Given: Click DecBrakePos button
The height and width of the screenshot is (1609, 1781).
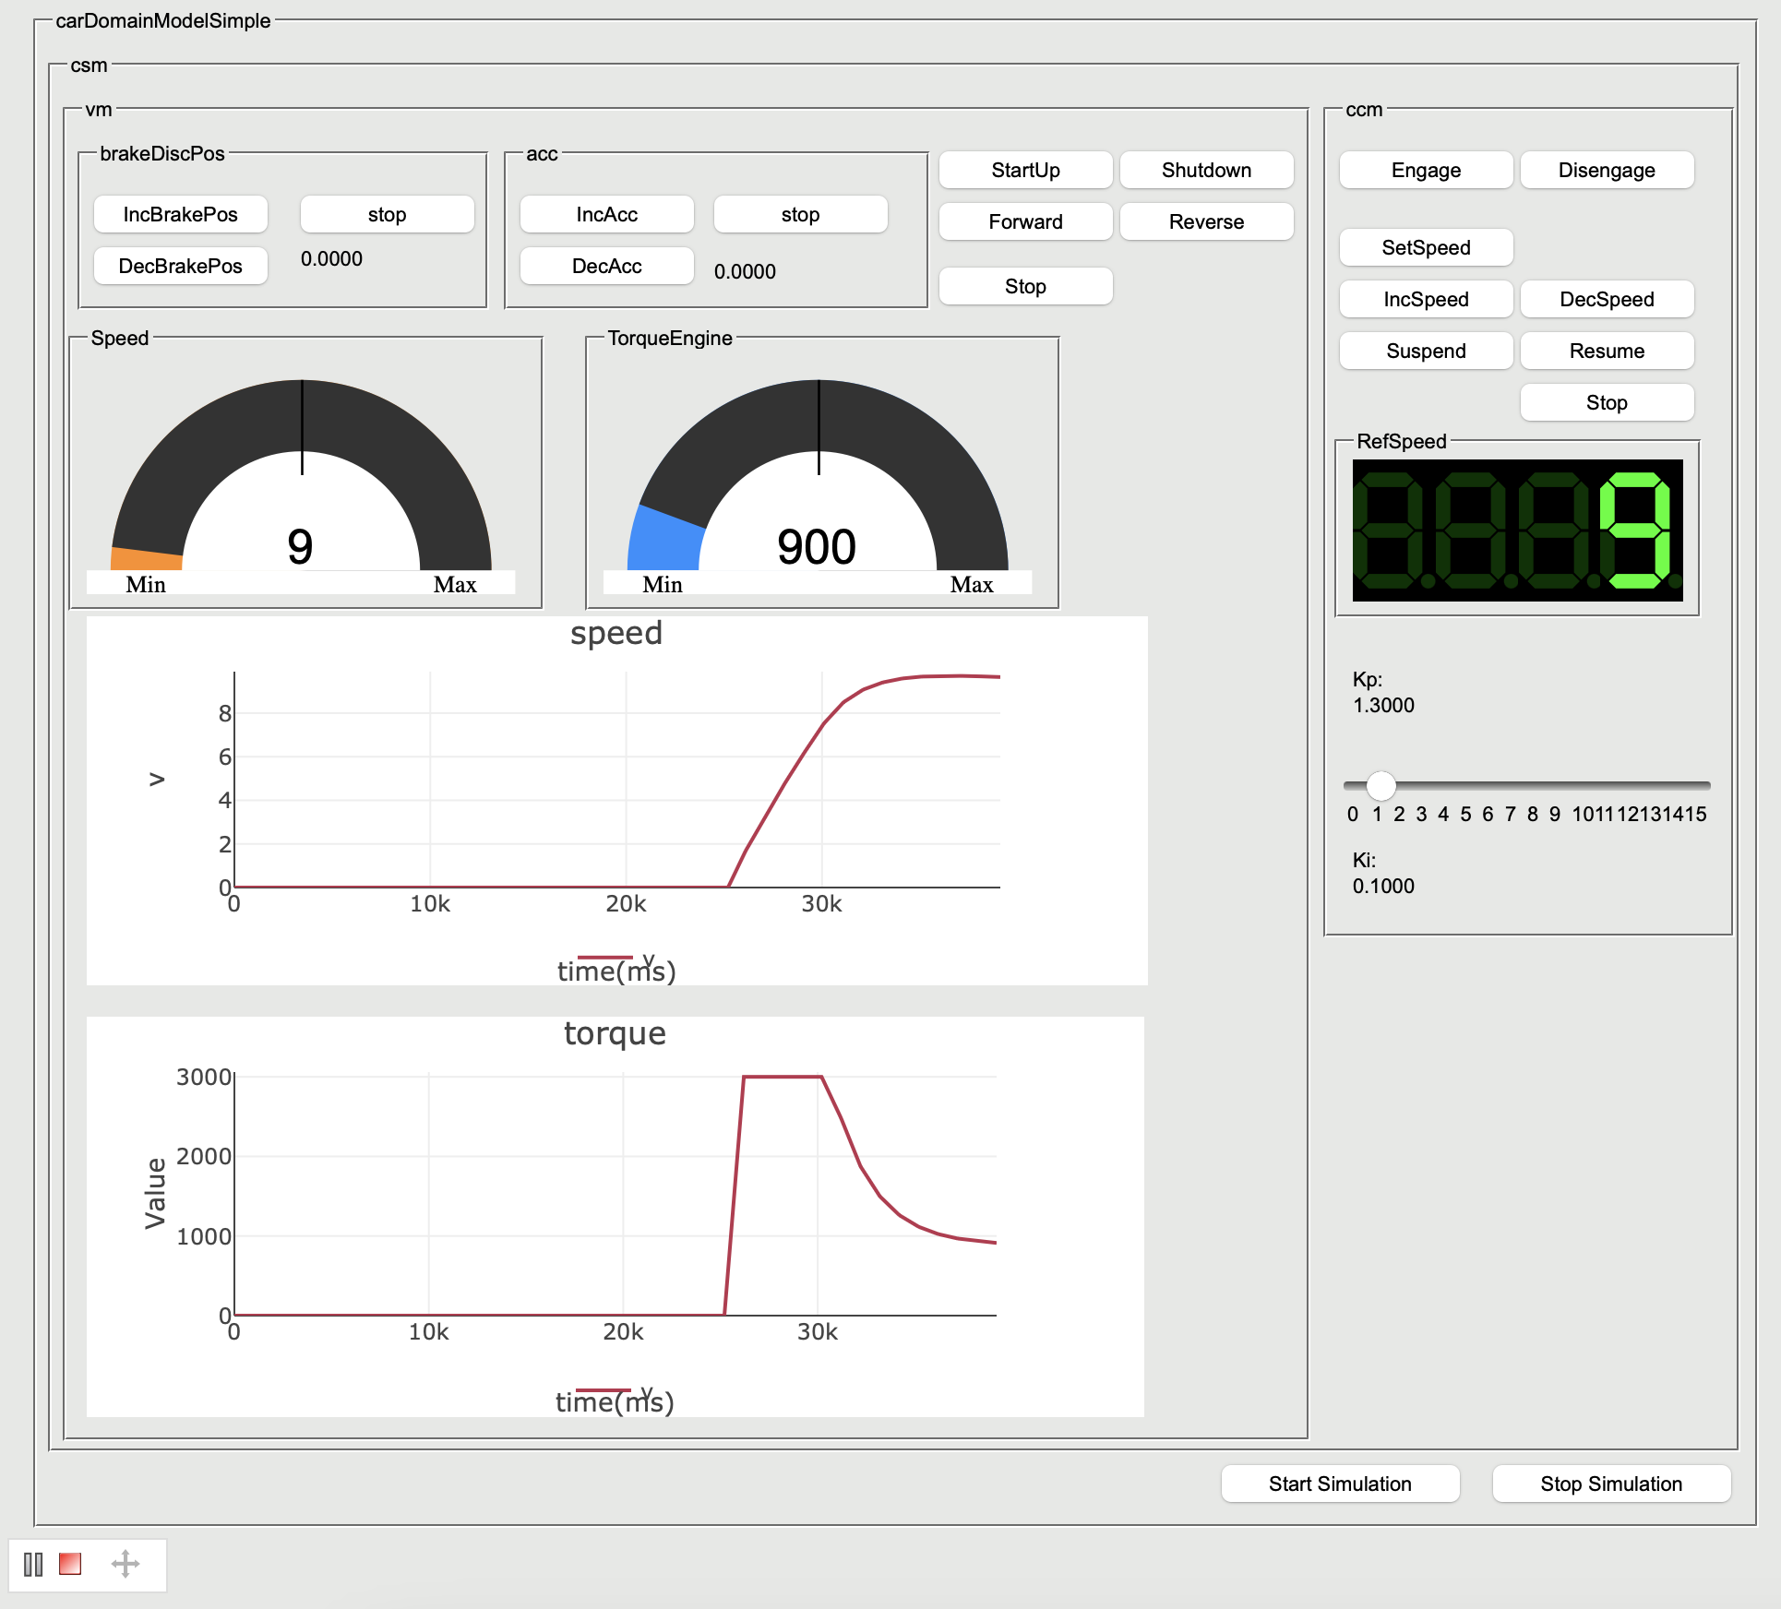Looking at the screenshot, I should point(181,266).
